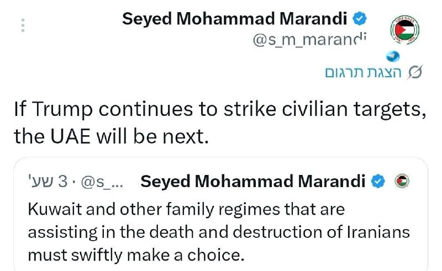
Task: Open the small flag avatar in quoted tweet
Action: click(402, 181)
